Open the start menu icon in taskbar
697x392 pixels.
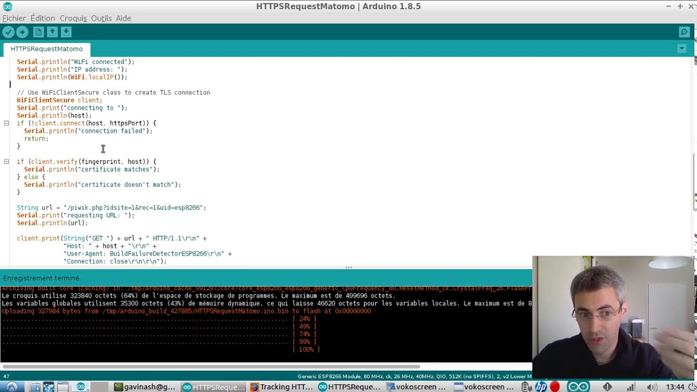coord(11,387)
